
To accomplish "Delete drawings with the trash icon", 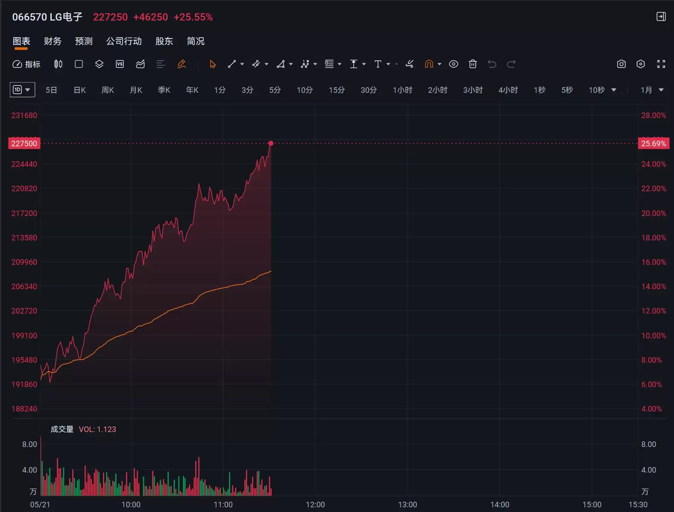I will [473, 64].
